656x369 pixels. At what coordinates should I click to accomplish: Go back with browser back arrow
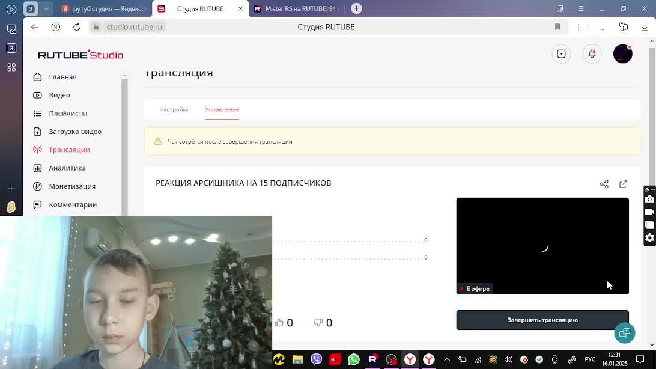point(34,27)
